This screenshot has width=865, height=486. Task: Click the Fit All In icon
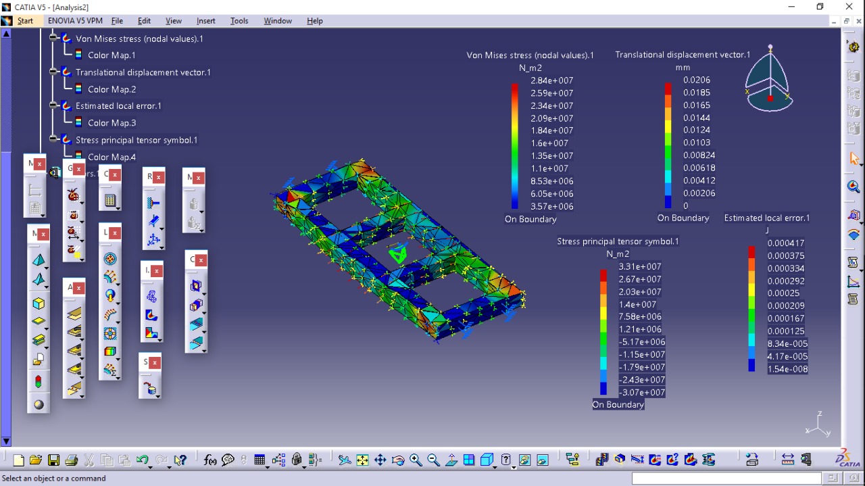[x=363, y=460]
